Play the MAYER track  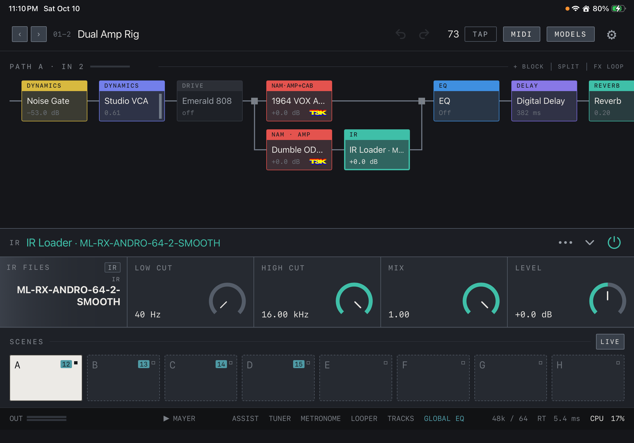point(179,419)
